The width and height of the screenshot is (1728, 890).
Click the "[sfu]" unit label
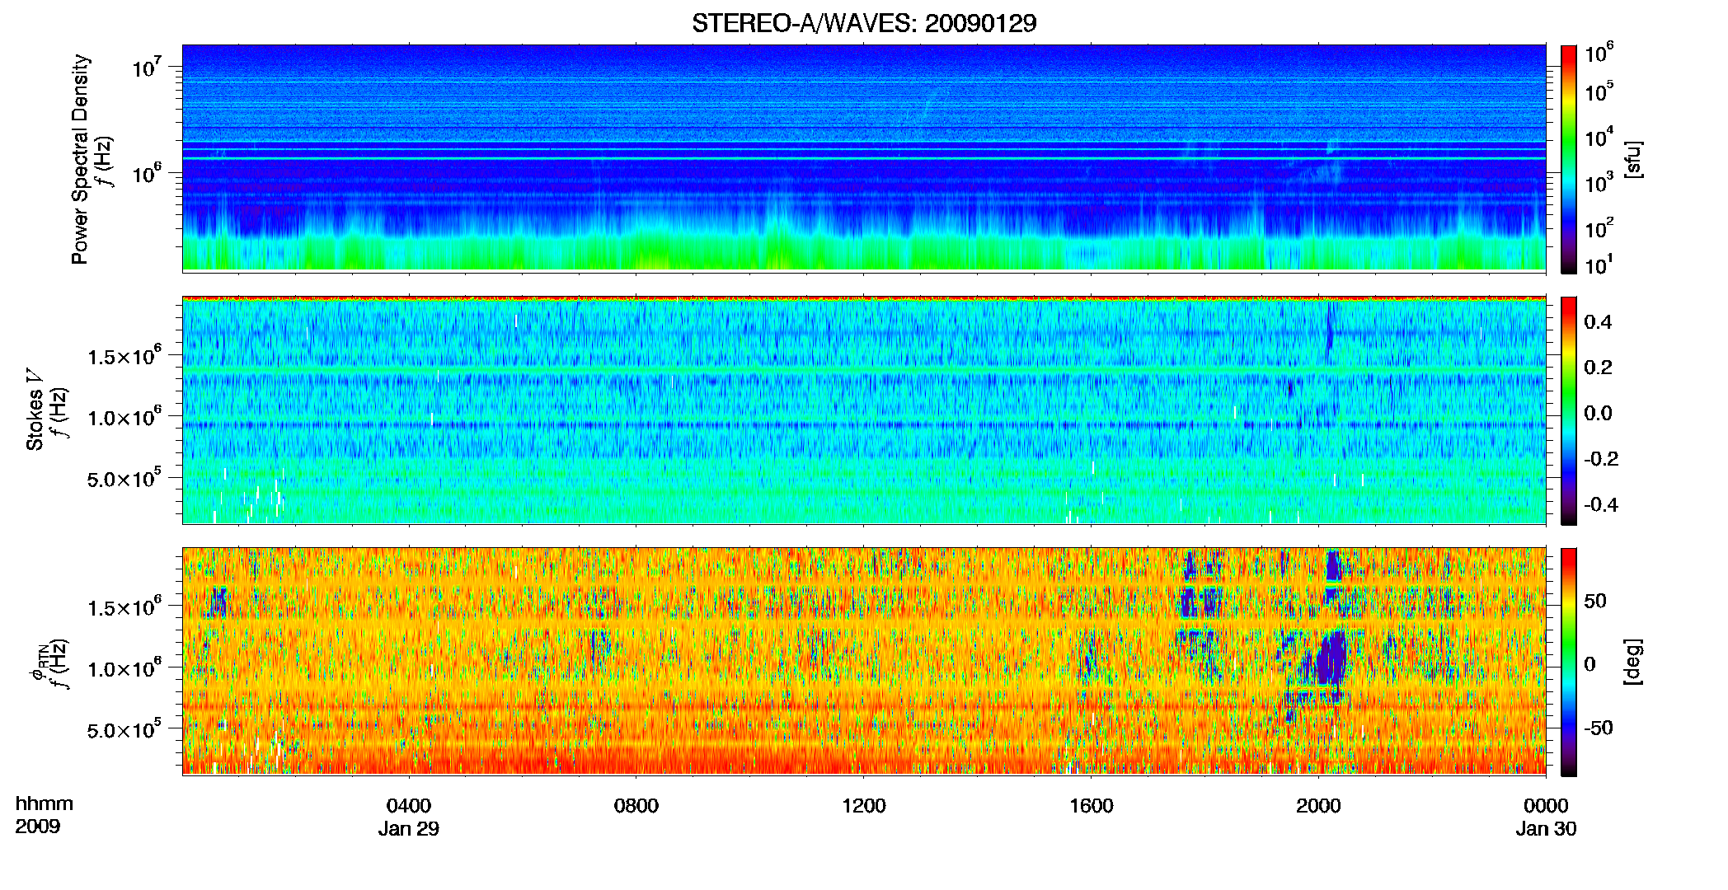pos(1632,159)
